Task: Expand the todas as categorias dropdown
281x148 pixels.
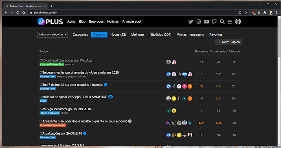Action: tap(53, 34)
